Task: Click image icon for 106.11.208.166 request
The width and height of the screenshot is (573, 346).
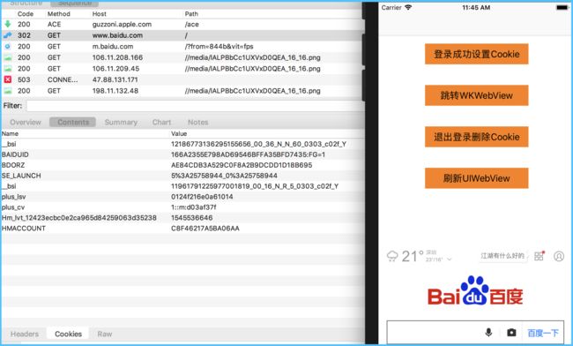Action: tap(8, 57)
